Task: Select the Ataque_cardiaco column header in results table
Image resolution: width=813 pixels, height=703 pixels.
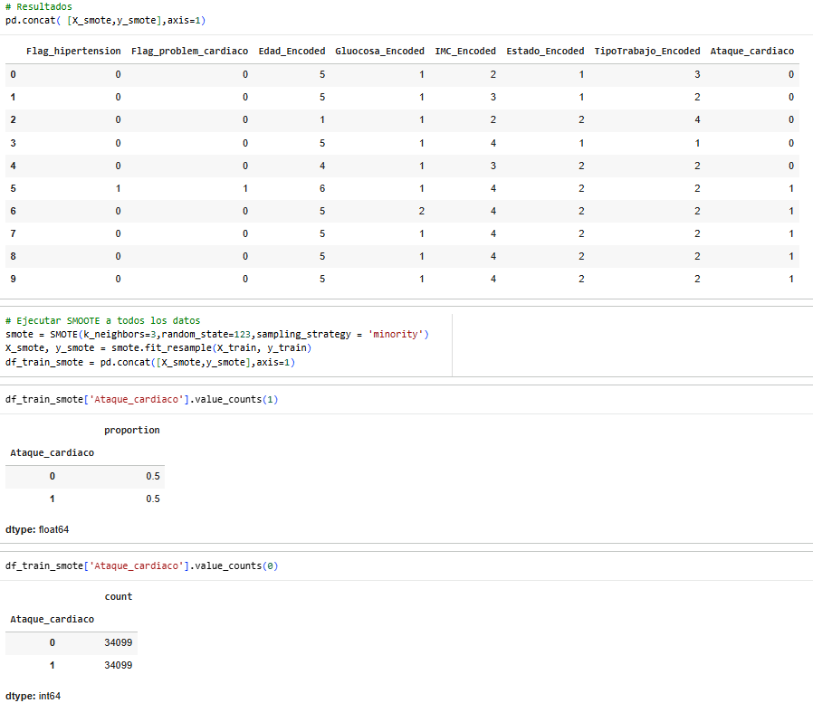Action: coord(751,51)
